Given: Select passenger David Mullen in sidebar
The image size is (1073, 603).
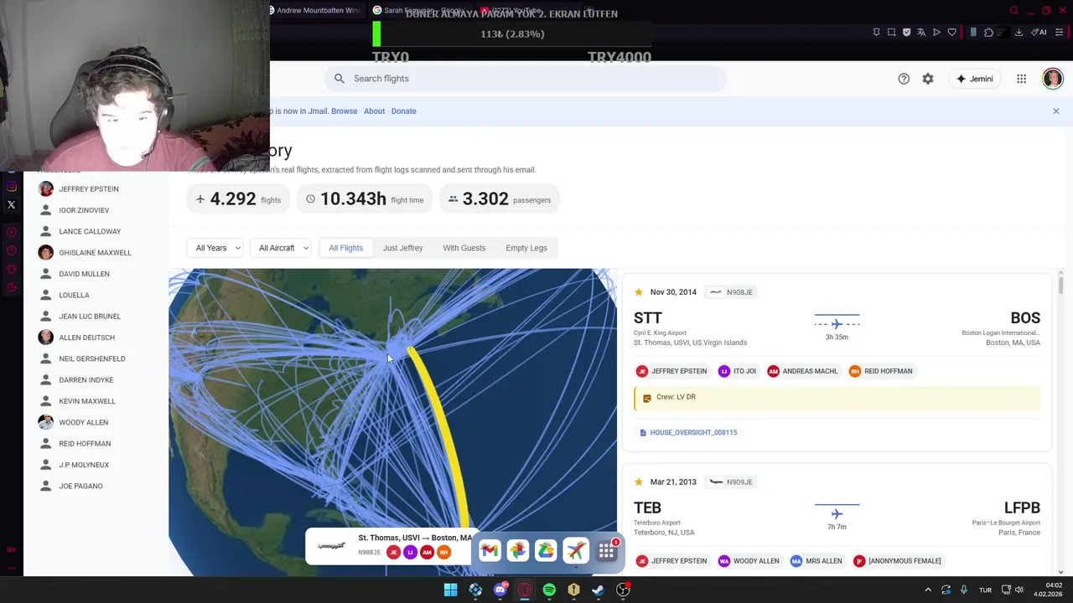Looking at the screenshot, I should (84, 274).
